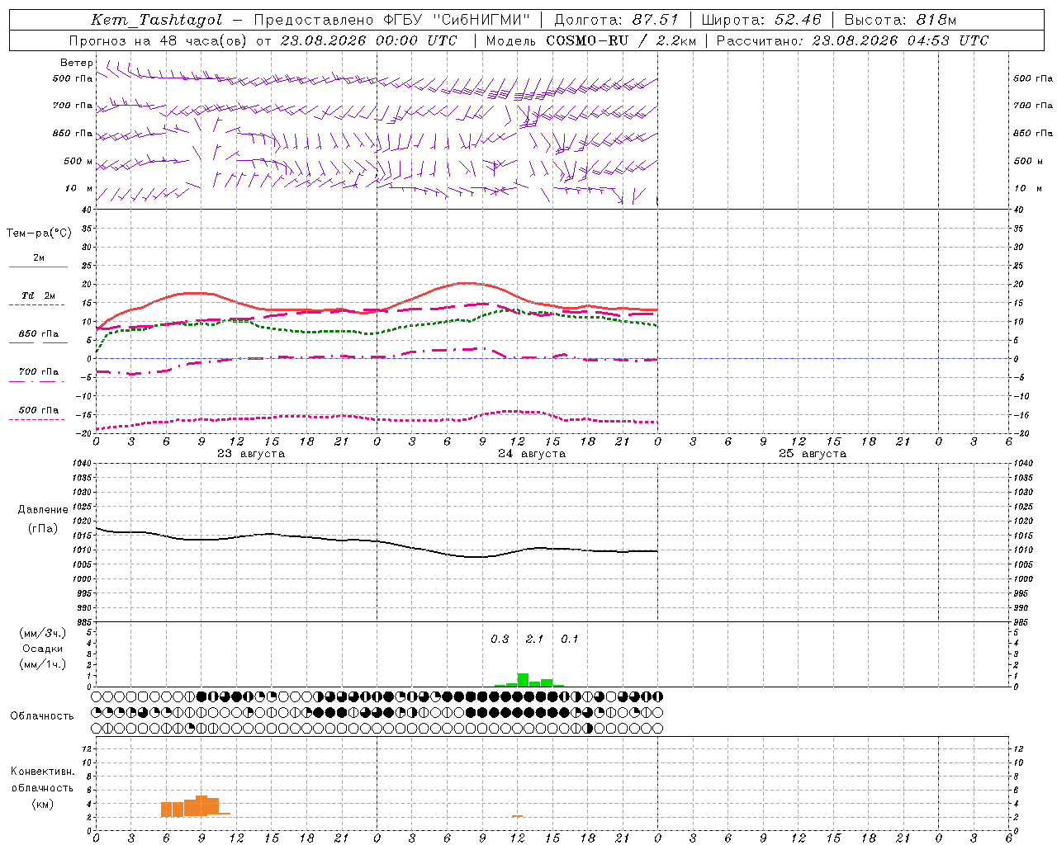Image resolution: width=1057 pixels, height=845 pixels.
Task: Select the 24 августа date label
Action: point(532,453)
